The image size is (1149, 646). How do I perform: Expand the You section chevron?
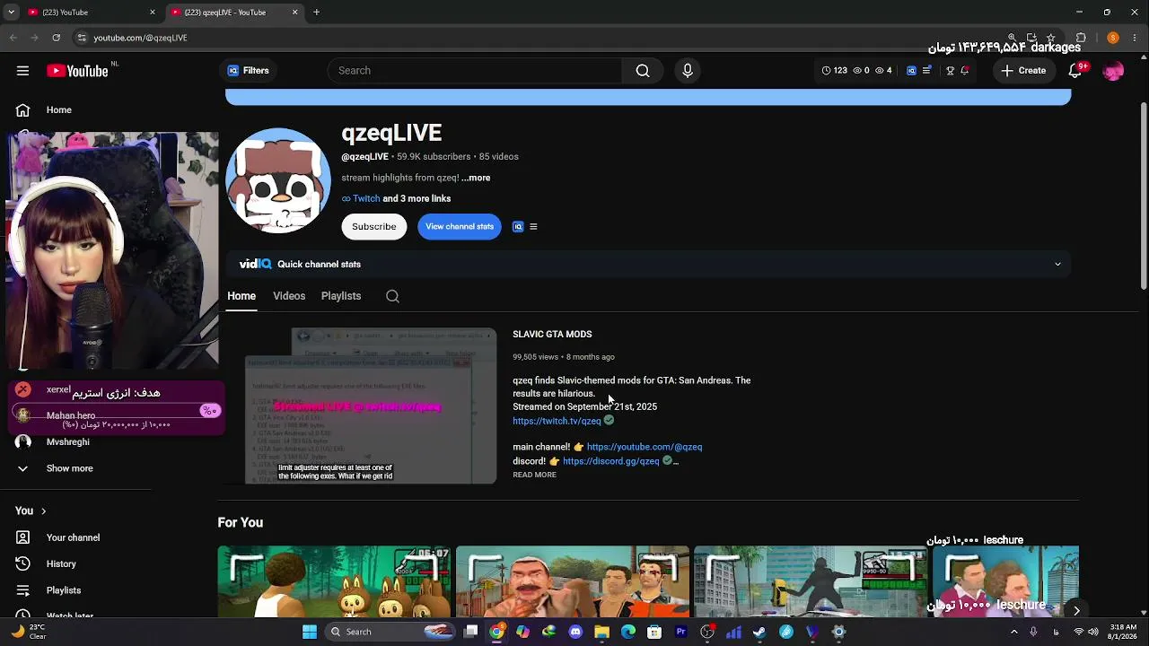pos(43,511)
